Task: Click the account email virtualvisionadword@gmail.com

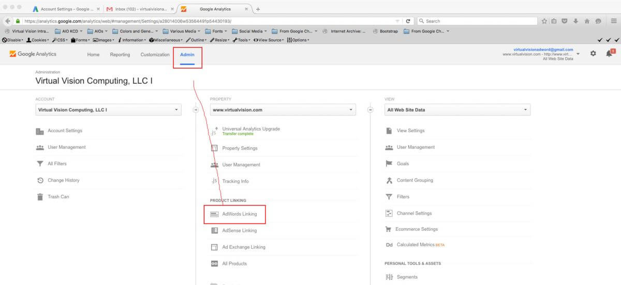Action: pos(543,50)
